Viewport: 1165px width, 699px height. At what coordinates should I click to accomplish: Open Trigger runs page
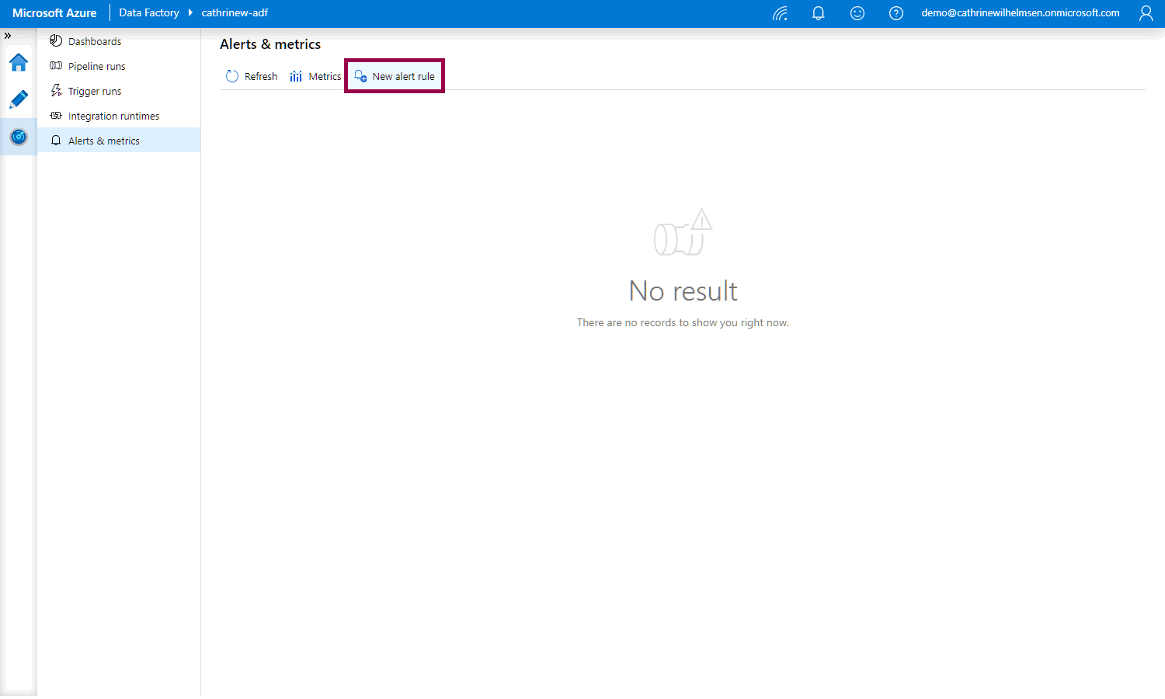pos(94,92)
